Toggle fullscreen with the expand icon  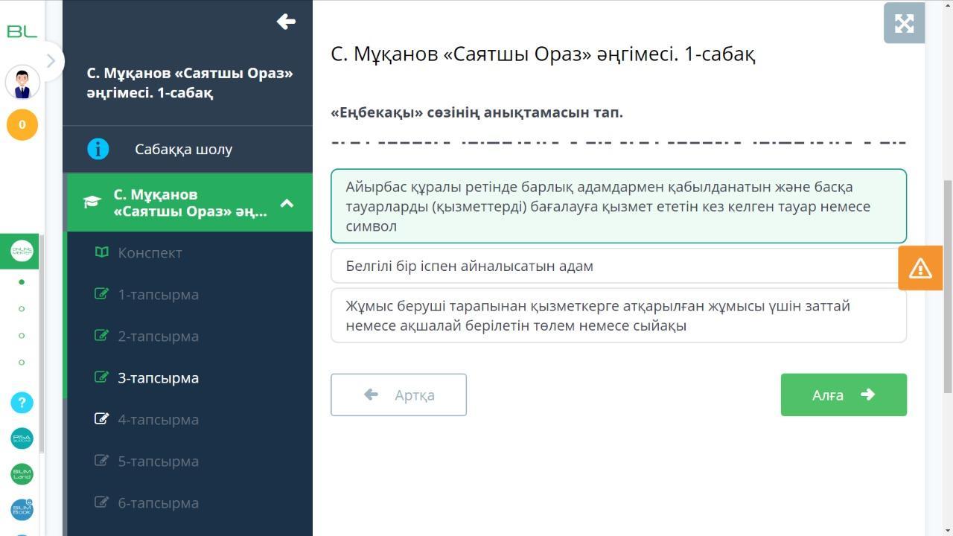click(904, 23)
